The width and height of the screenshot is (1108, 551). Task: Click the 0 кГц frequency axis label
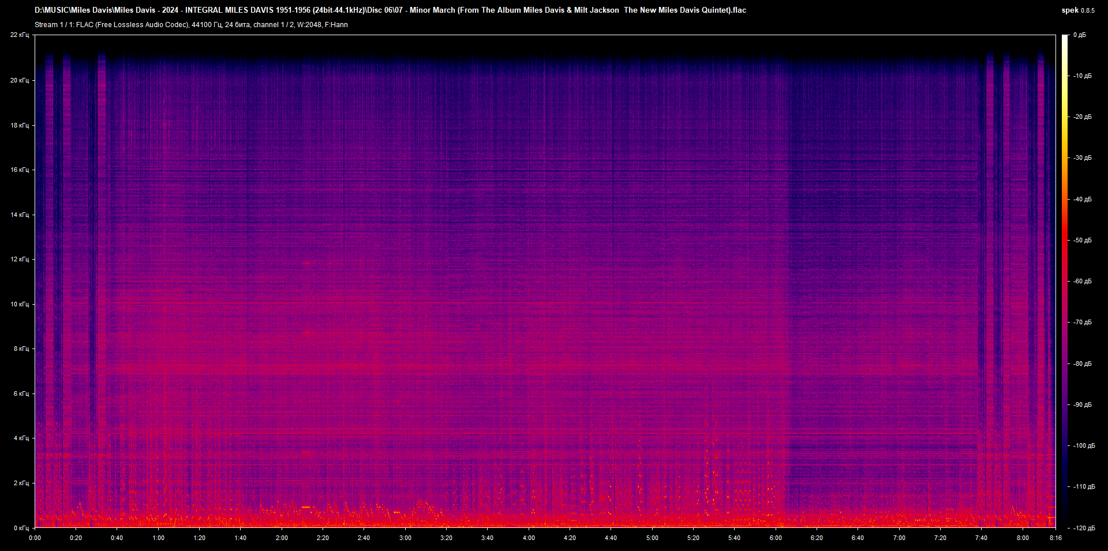[21, 528]
